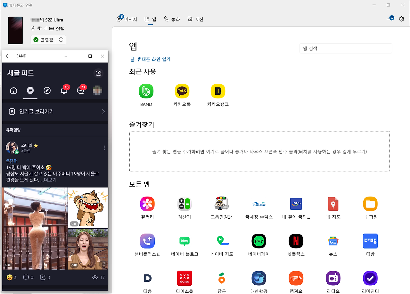
Task: Open the BAND app in recent apps
Action: (146, 91)
